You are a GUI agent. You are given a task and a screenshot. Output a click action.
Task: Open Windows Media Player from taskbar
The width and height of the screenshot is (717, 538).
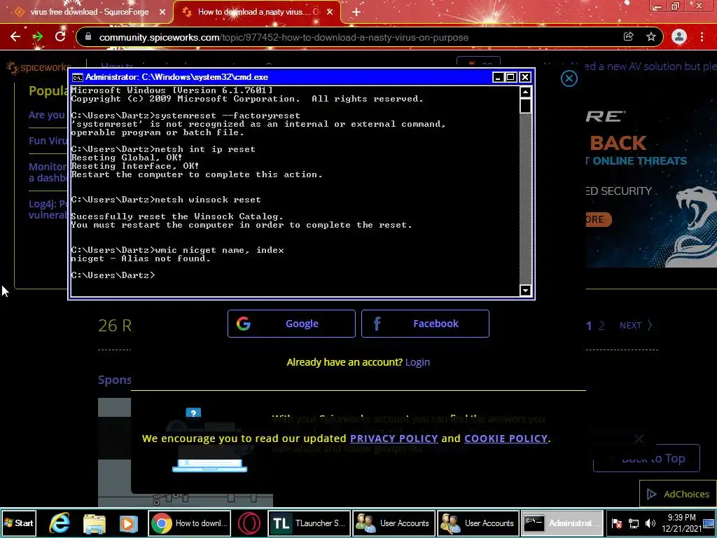point(129,523)
